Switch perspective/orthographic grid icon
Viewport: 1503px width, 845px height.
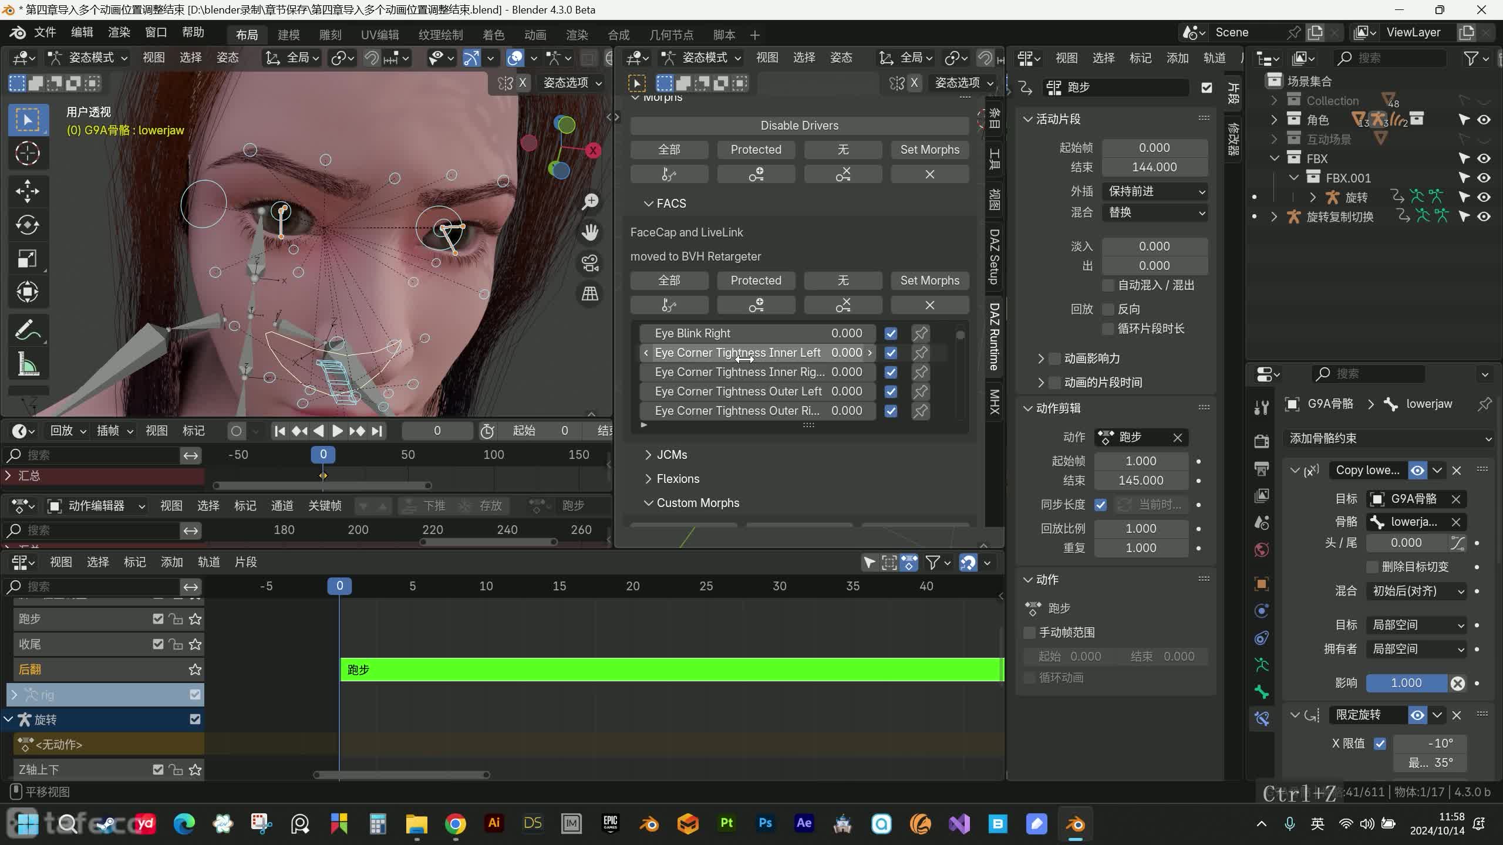[590, 294]
